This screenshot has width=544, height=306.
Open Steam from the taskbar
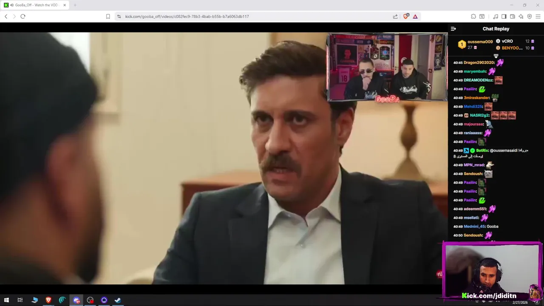point(118,300)
